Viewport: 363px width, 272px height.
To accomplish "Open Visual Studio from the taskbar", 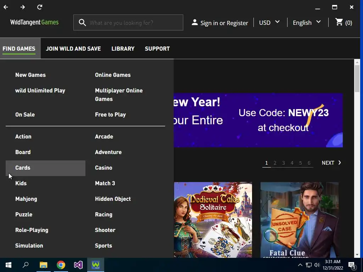I will click(x=78, y=265).
